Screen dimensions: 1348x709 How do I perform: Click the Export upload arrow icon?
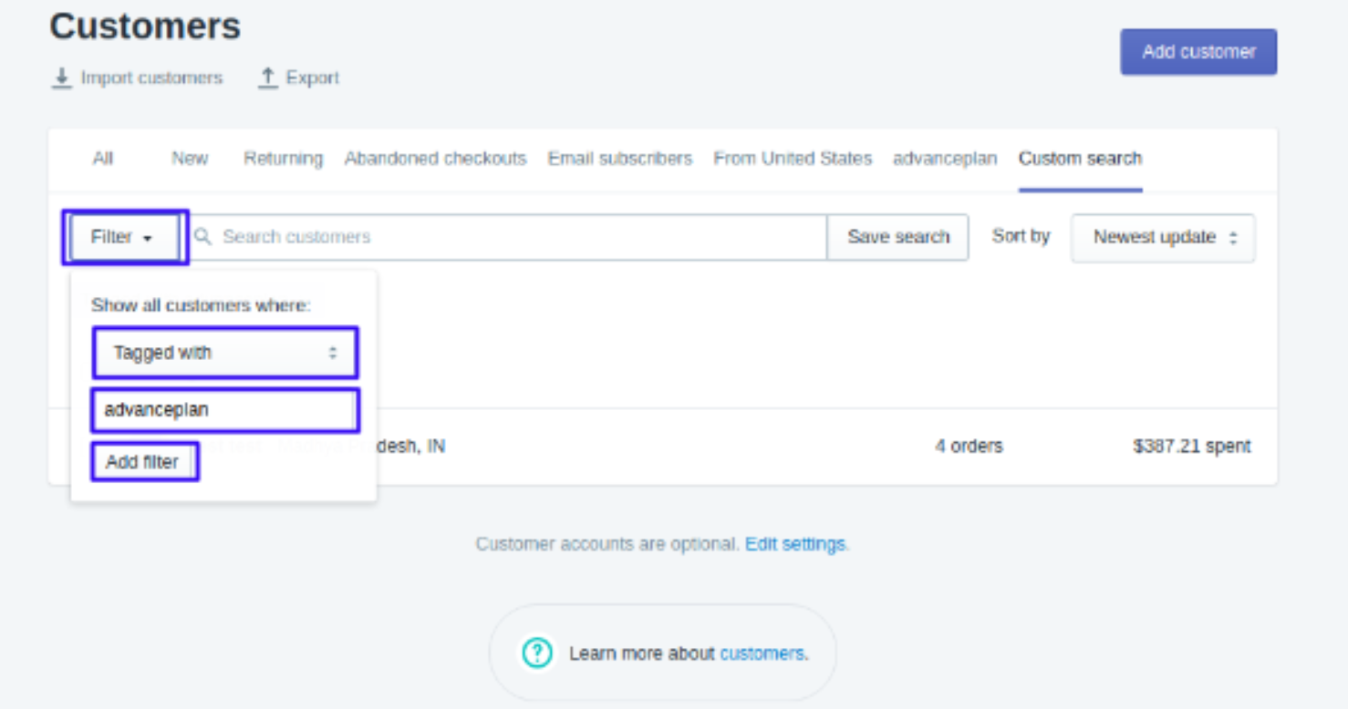click(x=267, y=78)
